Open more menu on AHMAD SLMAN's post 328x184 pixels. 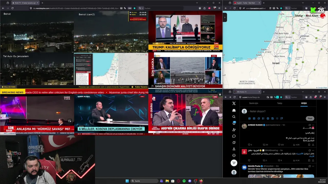tap(313, 125)
